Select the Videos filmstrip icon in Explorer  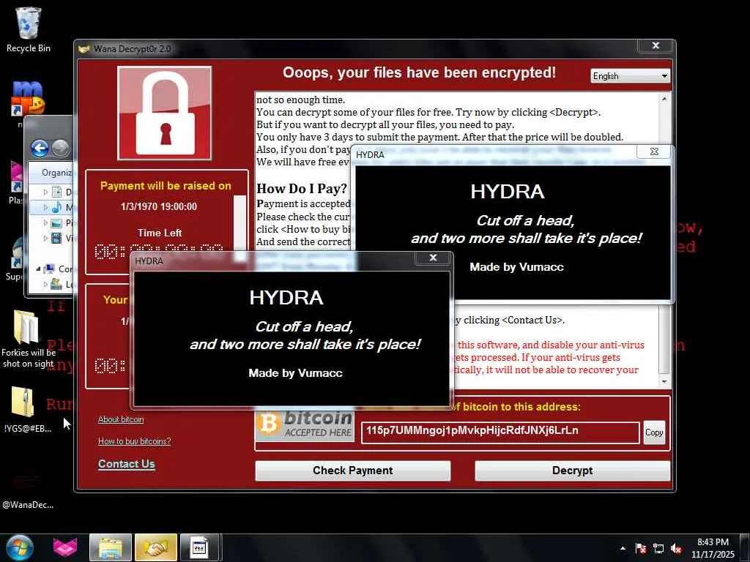pos(56,238)
